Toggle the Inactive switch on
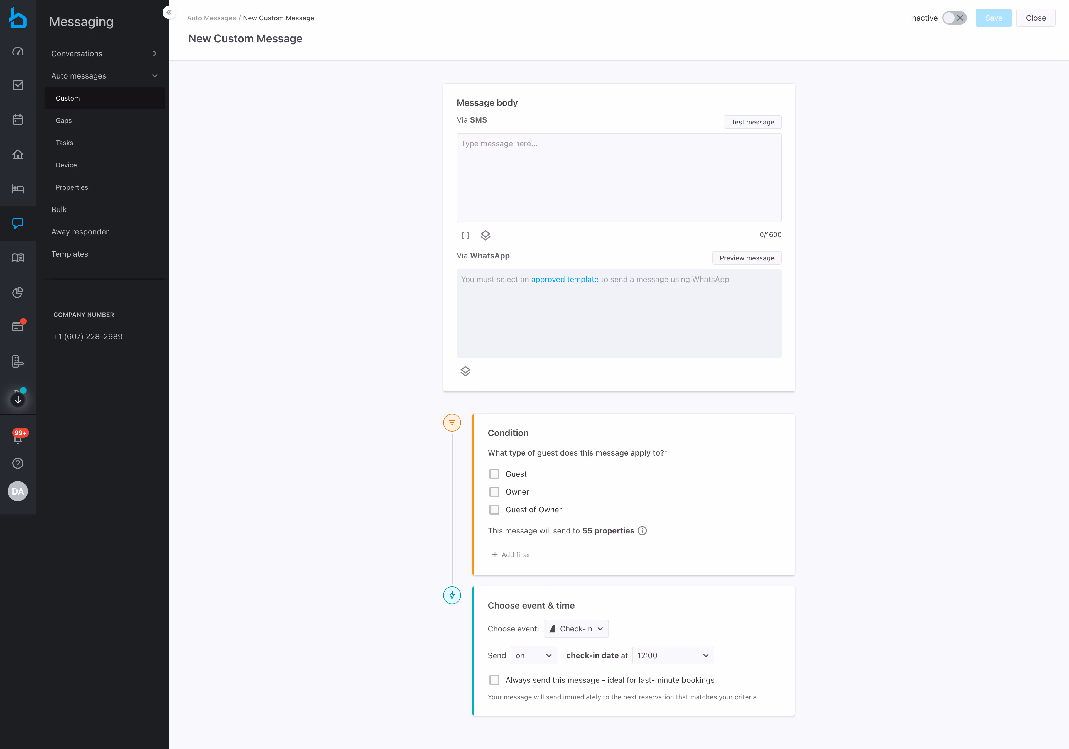Viewport: 1069px width, 749px height. coord(954,18)
